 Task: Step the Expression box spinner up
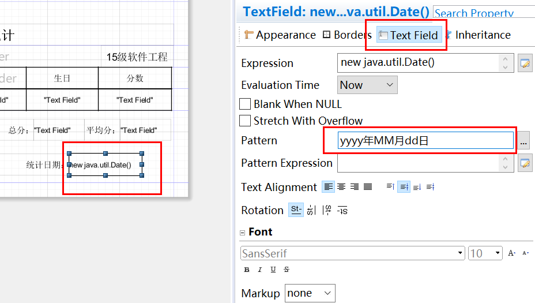(x=505, y=59)
